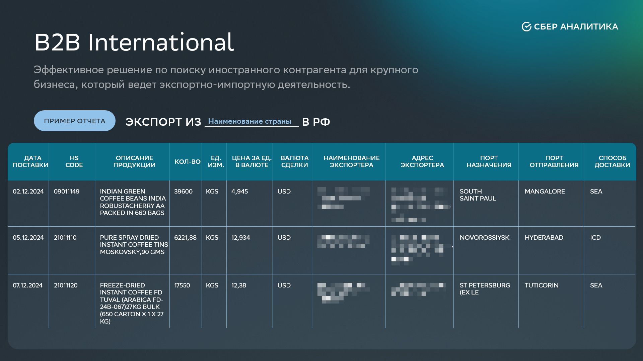Click the ВАЛЮТА СДЕЛКИ column header

tap(294, 161)
